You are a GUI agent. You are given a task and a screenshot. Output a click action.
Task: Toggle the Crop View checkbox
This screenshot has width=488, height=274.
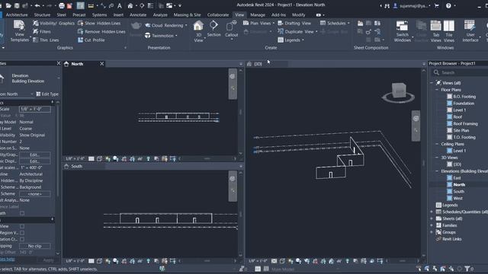pos(22,226)
